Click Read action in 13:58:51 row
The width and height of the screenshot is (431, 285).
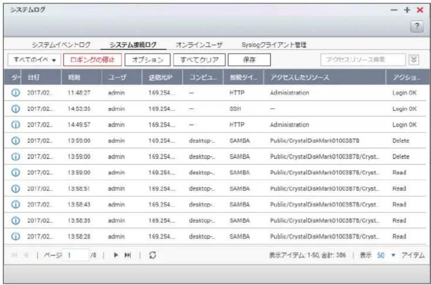tap(400, 189)
